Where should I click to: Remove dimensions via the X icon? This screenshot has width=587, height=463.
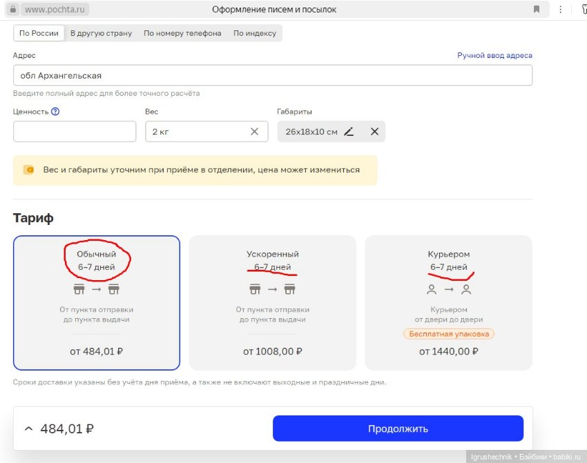(374, 131)
